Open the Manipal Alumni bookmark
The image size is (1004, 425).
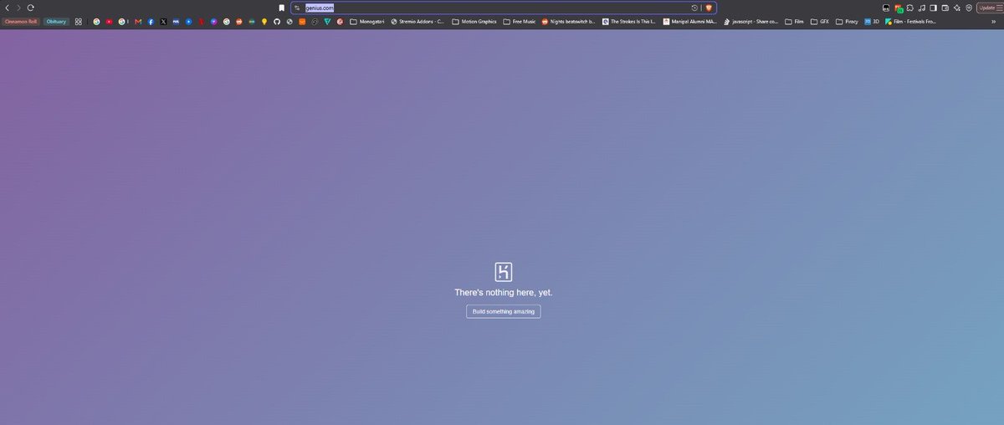point(689,22)
